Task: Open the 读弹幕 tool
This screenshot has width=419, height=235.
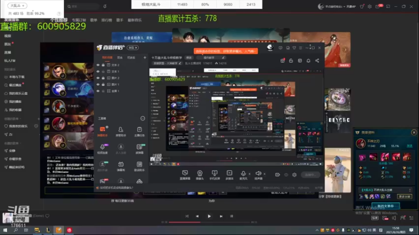Action: point(139,149)
